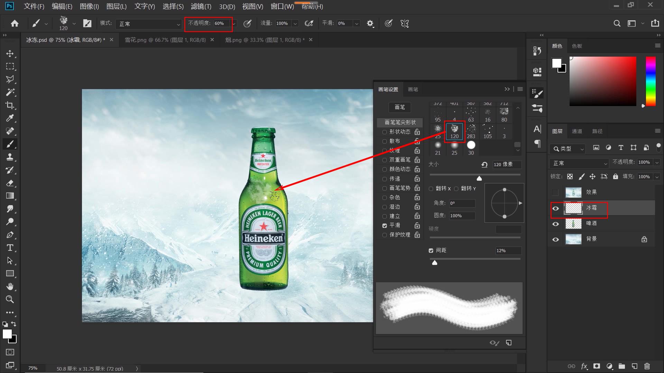Open layer blend mode 正常 dropdown
664x373 pixels.
579,163
